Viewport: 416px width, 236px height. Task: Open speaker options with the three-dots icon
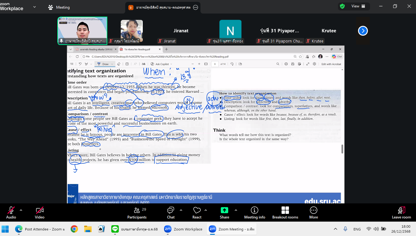195,7
